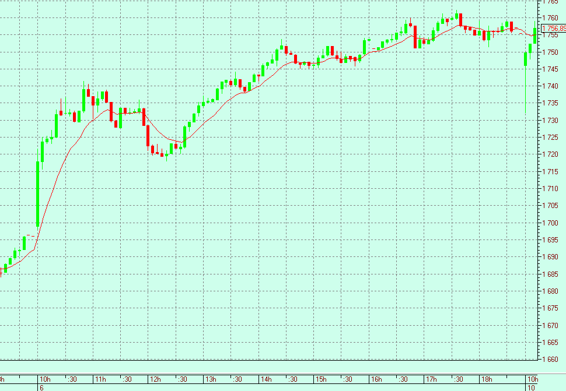Select the red moving average line near 12:30

175,140
